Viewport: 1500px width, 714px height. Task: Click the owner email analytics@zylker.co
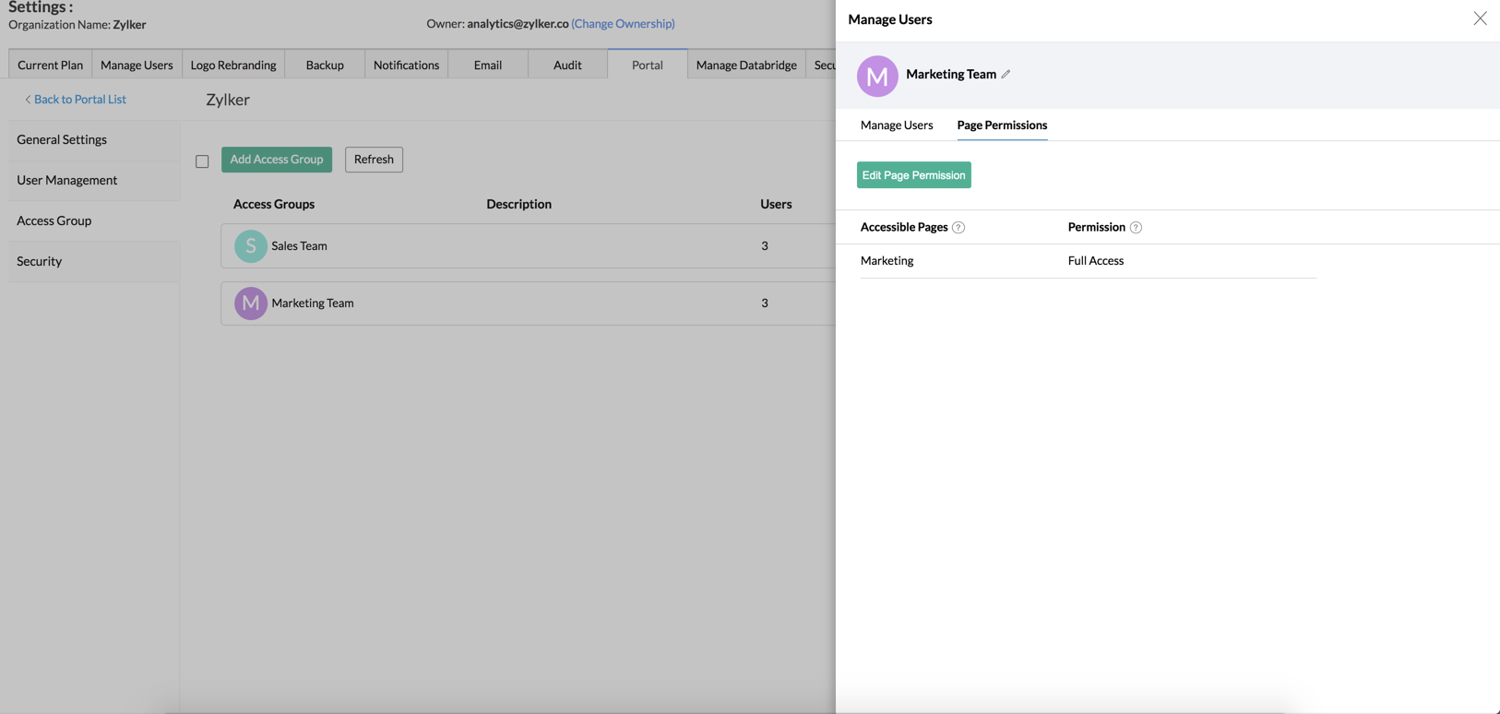point(518,24)
